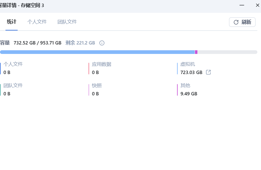261x170 pixels.
Task: Click the 虚拟机 723.03 GB entry
Action: (191, 68)
